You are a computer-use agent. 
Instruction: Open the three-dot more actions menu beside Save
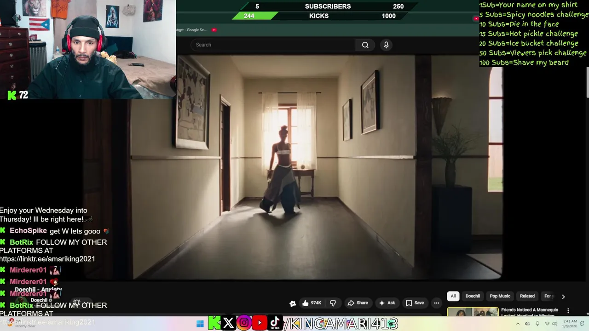point(437,303)
